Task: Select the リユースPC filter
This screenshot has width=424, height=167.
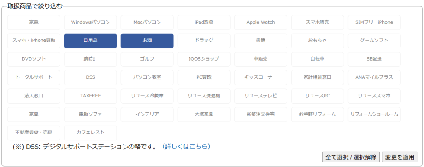Action: (317, 96)
